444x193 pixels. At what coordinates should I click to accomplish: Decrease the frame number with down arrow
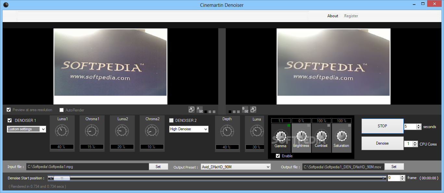click(x=403, y=180)
